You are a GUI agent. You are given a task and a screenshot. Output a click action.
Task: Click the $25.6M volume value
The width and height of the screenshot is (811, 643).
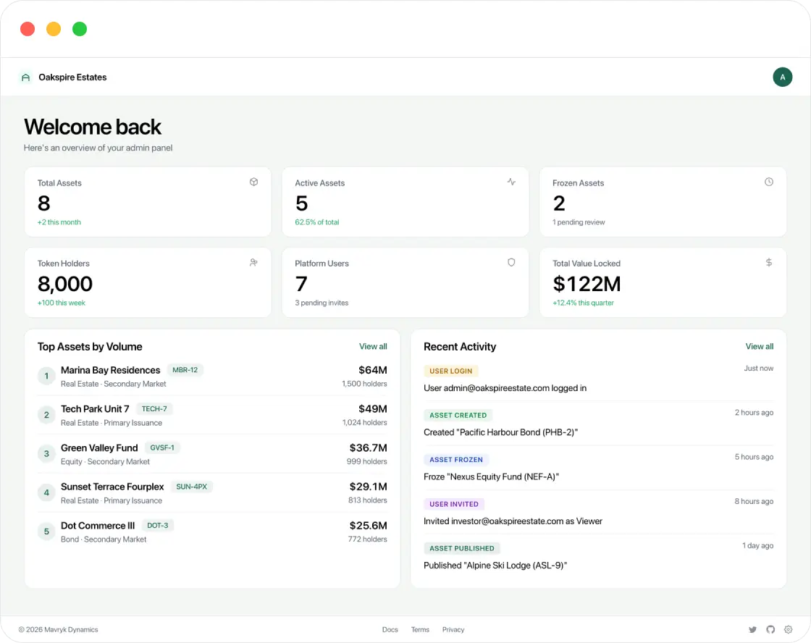[368, 525]
